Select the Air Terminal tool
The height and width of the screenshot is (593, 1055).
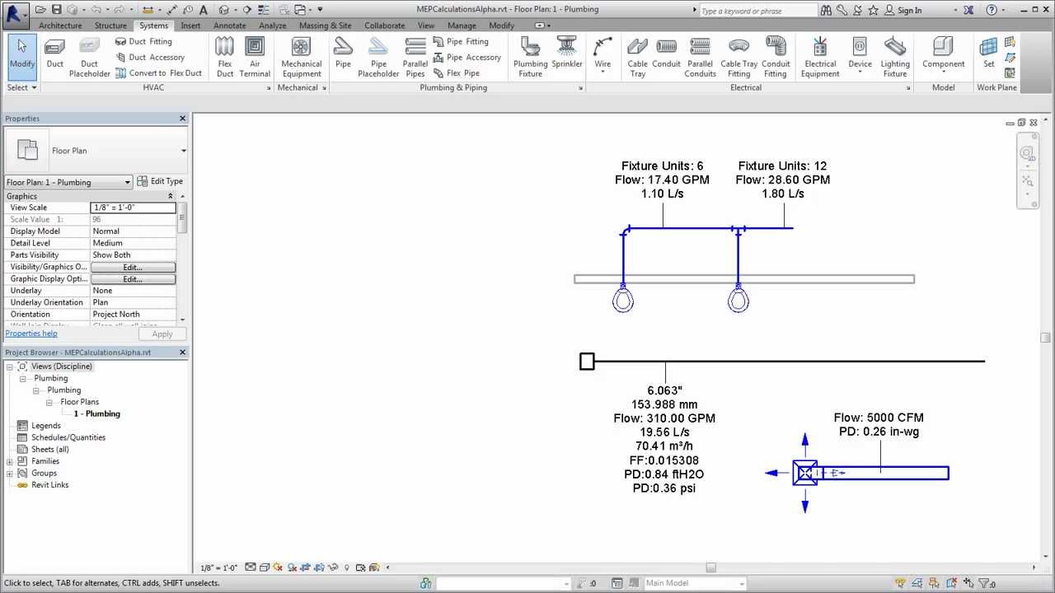pyautogui.click(x=255, y=54)
